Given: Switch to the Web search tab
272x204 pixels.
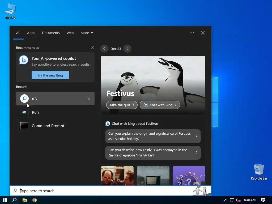Looking at the screenshot, I should pos(70,33).
